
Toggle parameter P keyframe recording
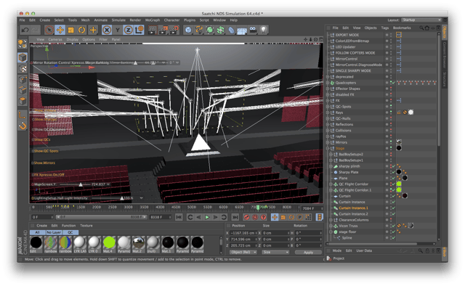(300, 217)
